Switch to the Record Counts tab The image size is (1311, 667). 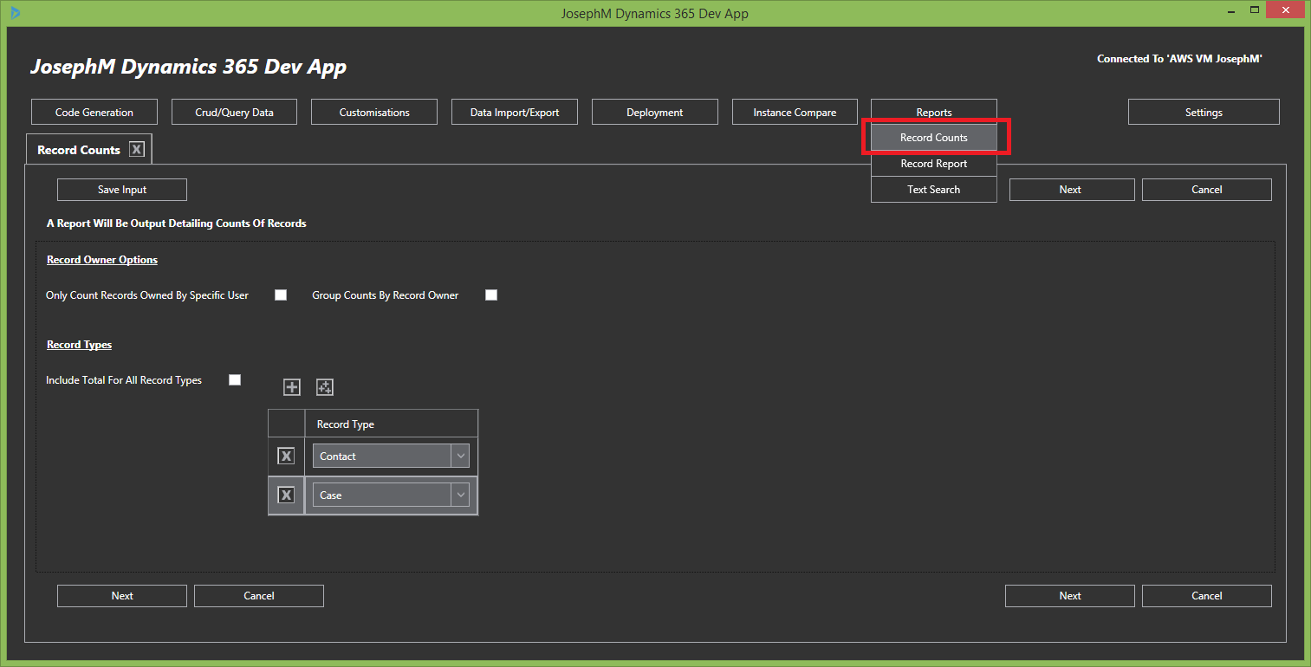79,150
